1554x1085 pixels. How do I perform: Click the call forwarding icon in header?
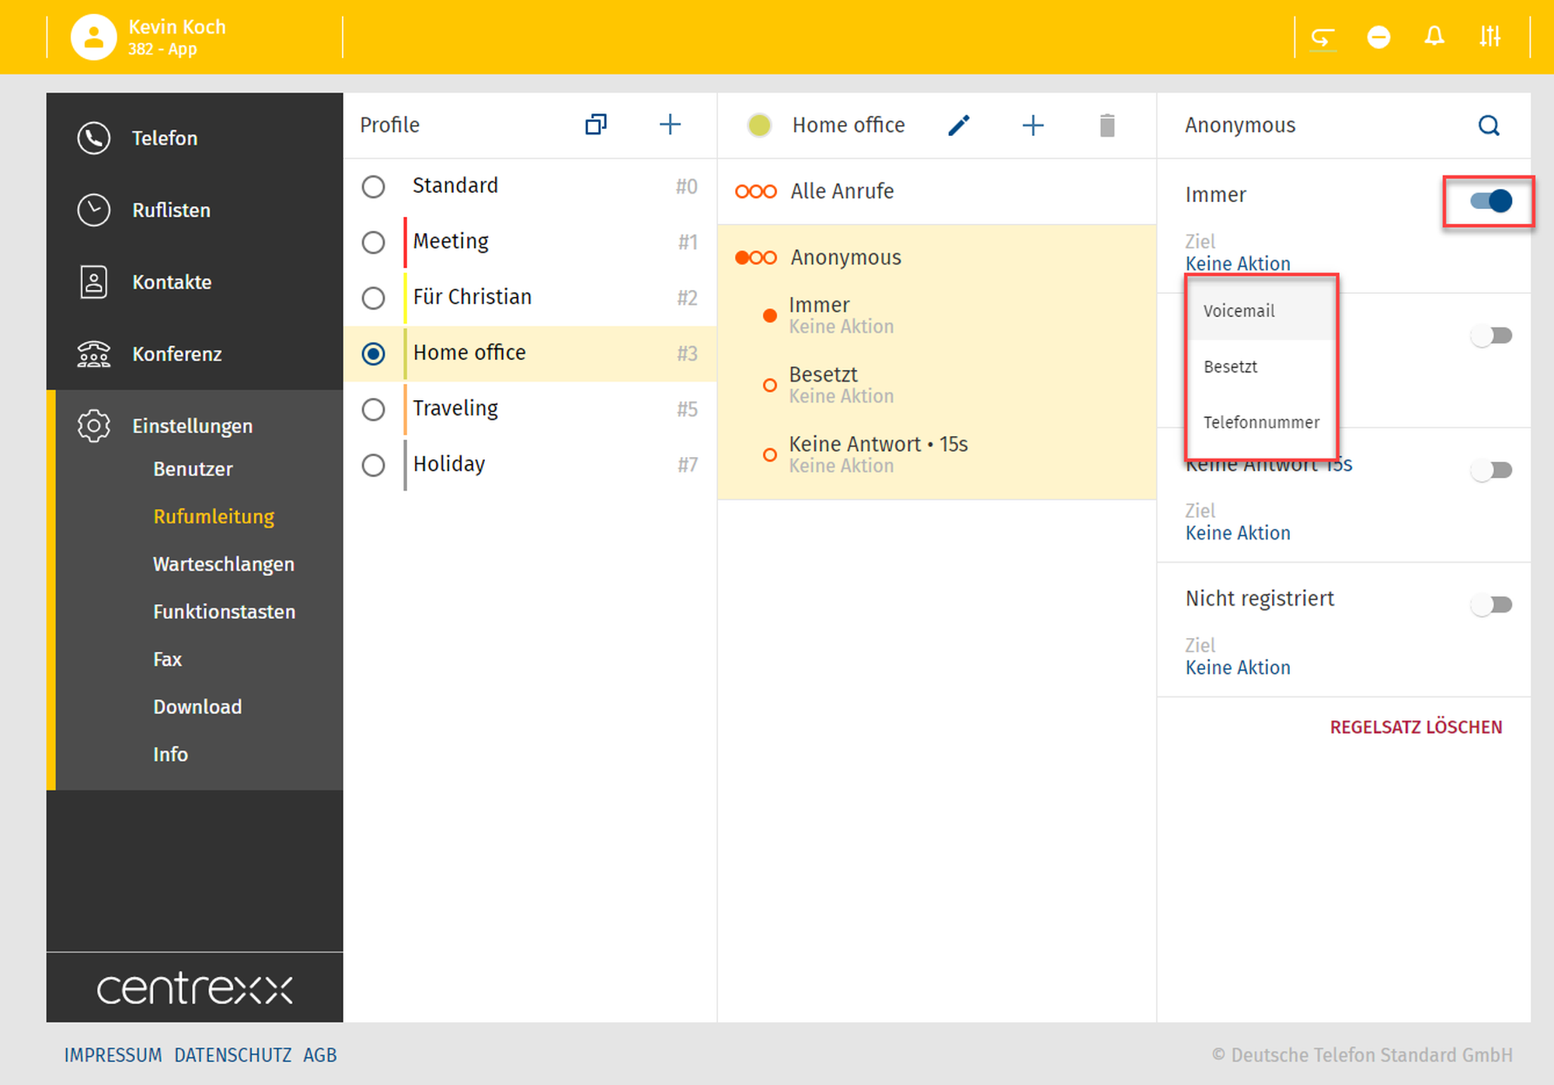pos(1322,37)
